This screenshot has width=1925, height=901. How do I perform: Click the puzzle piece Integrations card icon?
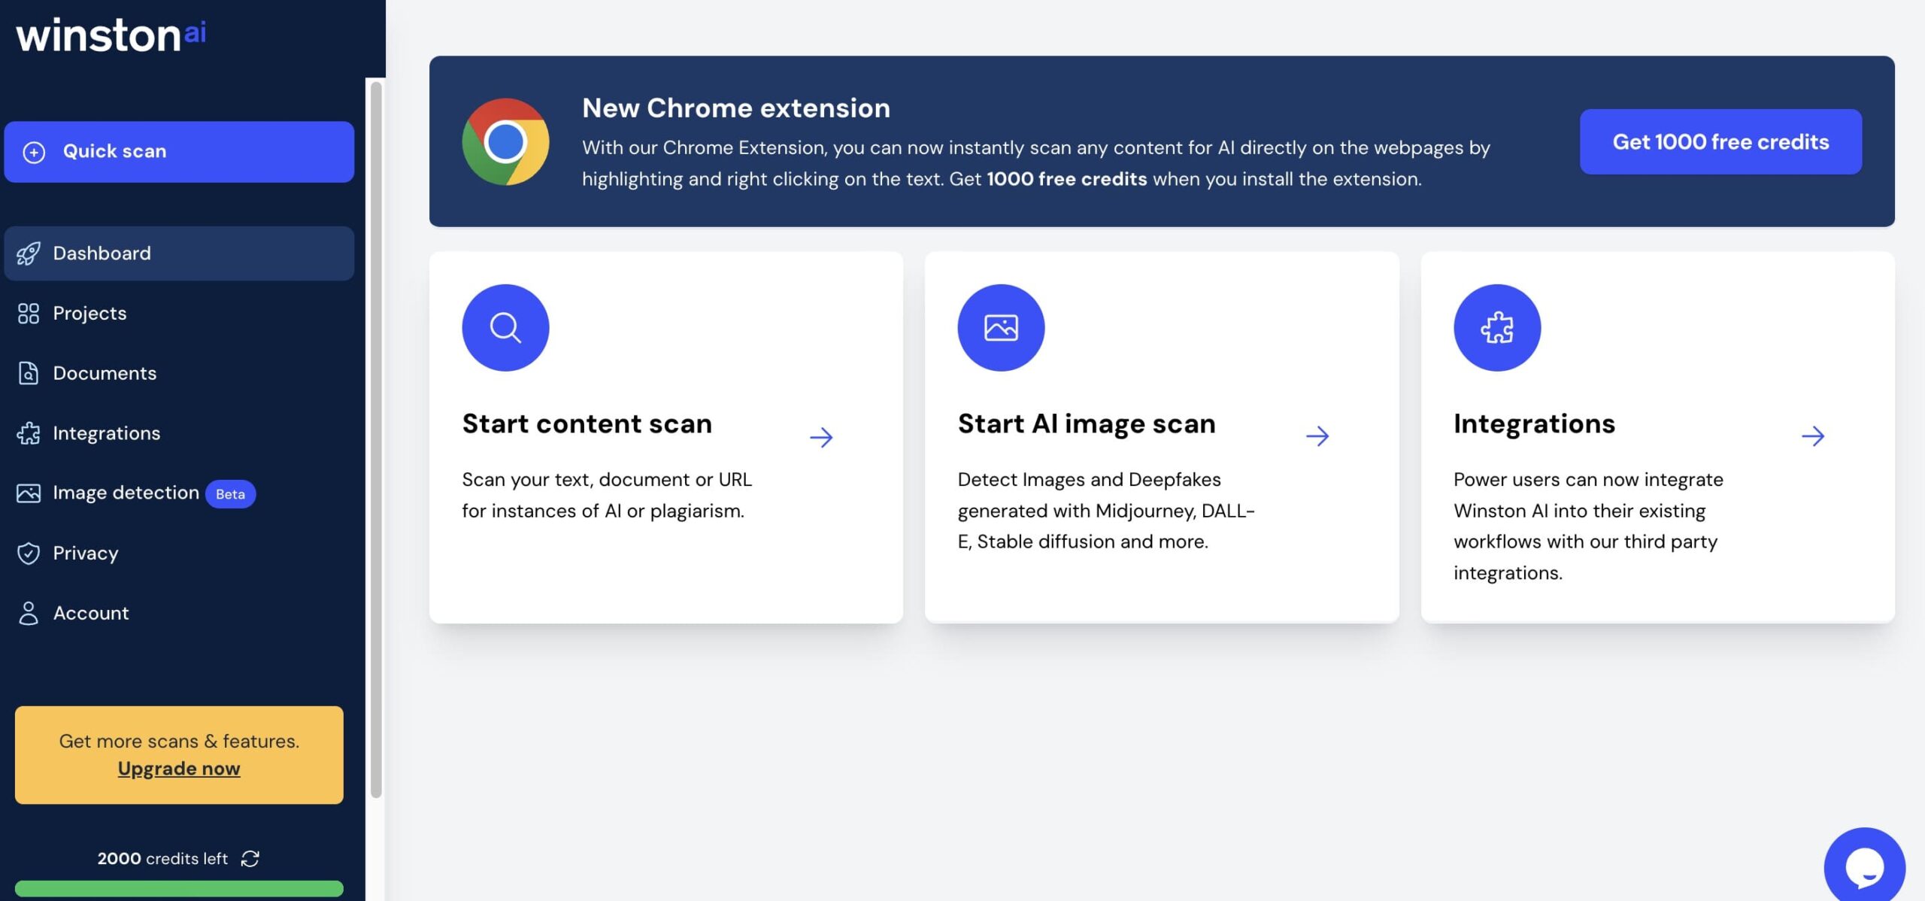point(1496,327)
